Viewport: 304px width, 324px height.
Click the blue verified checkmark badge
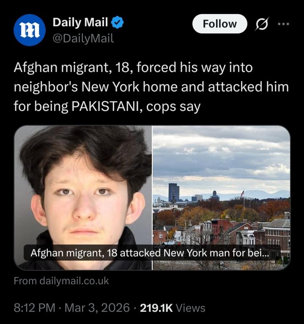click(x=118, y=22)
